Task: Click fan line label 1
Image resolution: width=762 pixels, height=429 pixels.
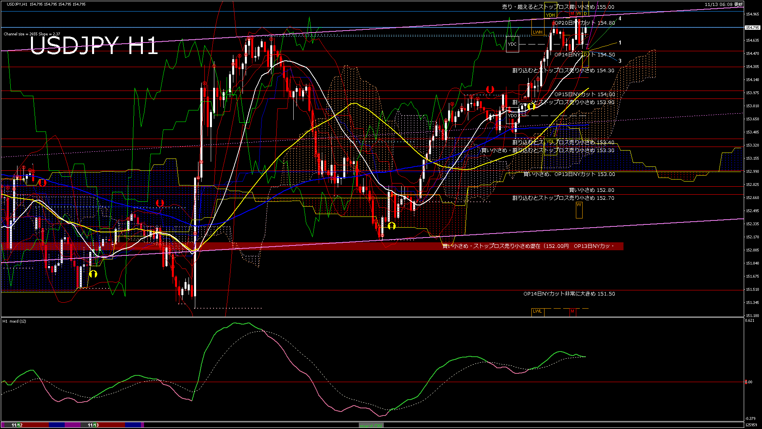Action: point(620,43)
